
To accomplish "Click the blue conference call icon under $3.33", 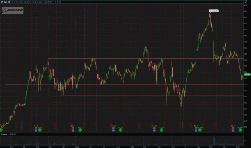I will point(114,130).
